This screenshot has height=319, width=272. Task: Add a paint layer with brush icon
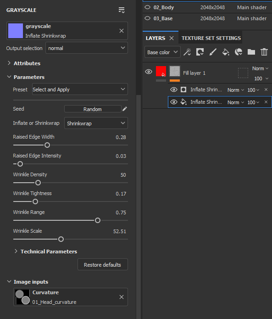[213, 52]
